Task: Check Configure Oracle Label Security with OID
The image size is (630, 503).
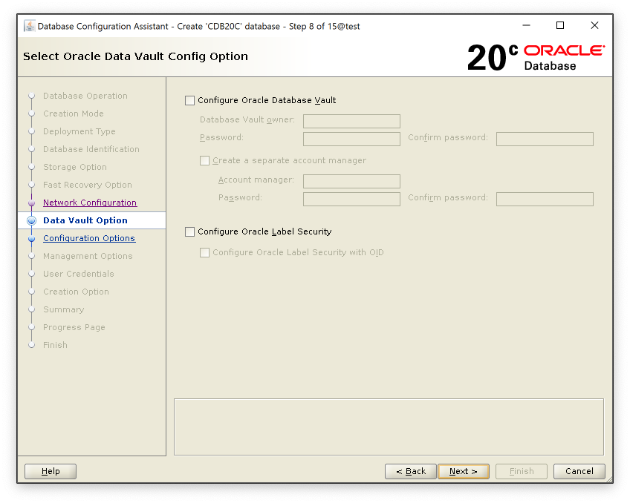Action: (204, 252)
